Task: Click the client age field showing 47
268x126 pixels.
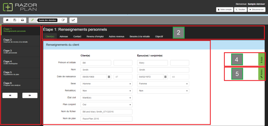Action: tap(123, 77)
